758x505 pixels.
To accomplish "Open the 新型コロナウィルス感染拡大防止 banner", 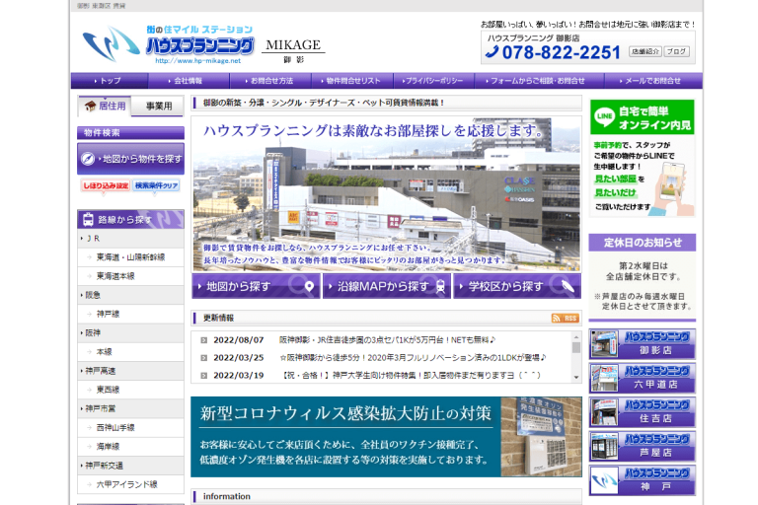I will click(x=386, y=437).
